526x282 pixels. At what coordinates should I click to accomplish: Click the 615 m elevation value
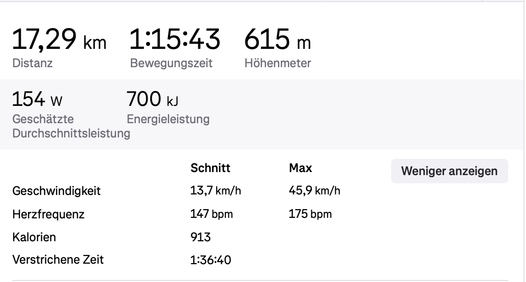tap(277, 40)
